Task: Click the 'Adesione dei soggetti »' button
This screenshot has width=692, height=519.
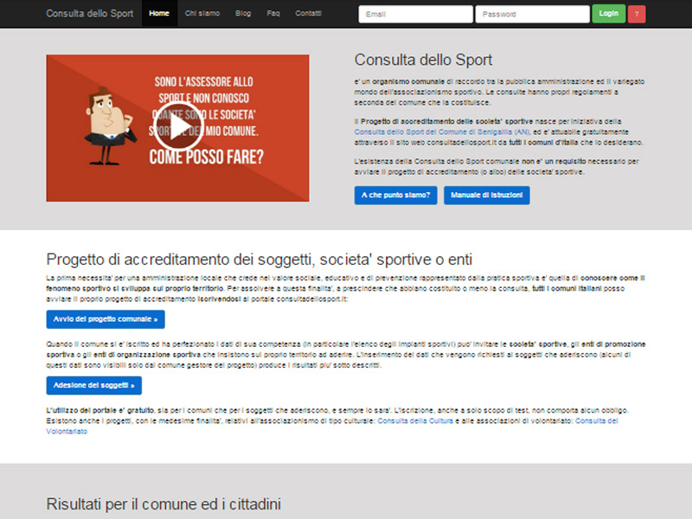Action: (93, 386)
